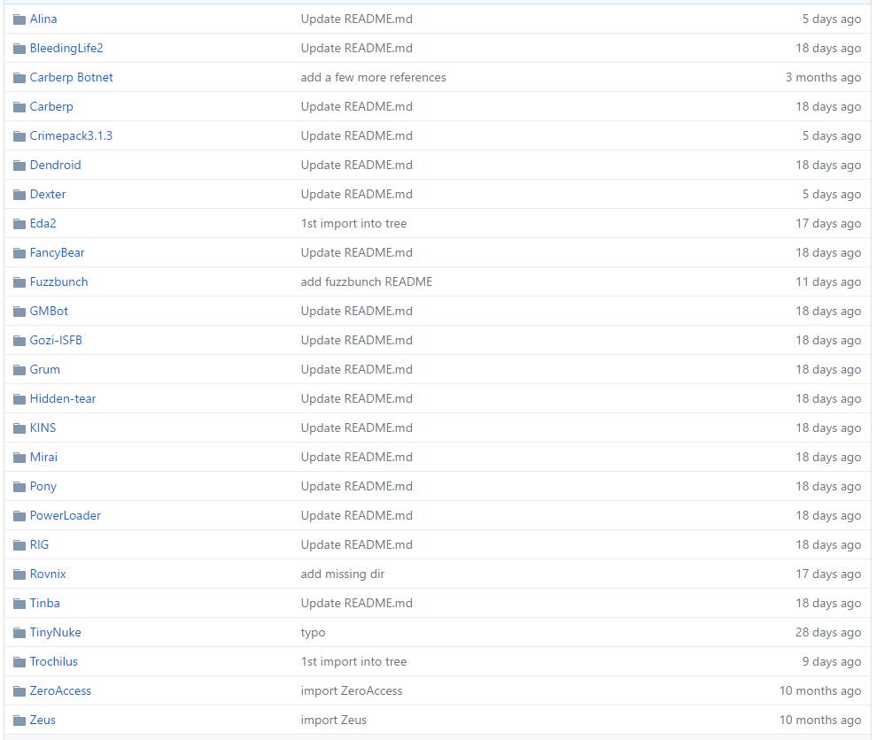Click the folder icon next to KINS

pos(19,428)
